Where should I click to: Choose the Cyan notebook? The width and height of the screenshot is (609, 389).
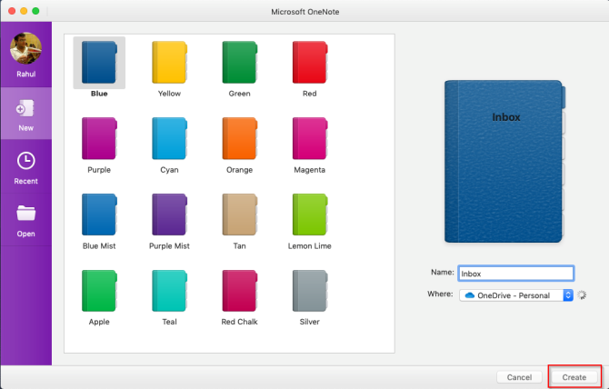point(168,139)
